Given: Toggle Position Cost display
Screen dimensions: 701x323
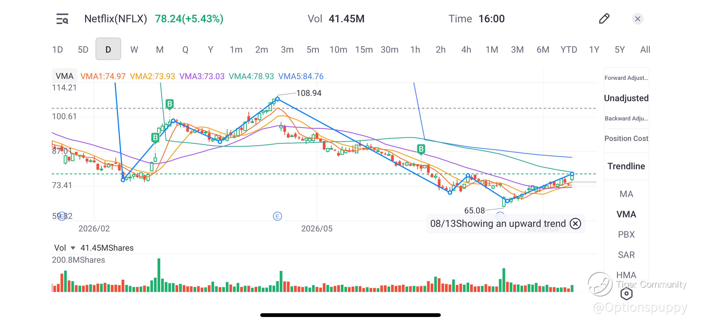Looking at the screenshot, I should pos(626,139).
